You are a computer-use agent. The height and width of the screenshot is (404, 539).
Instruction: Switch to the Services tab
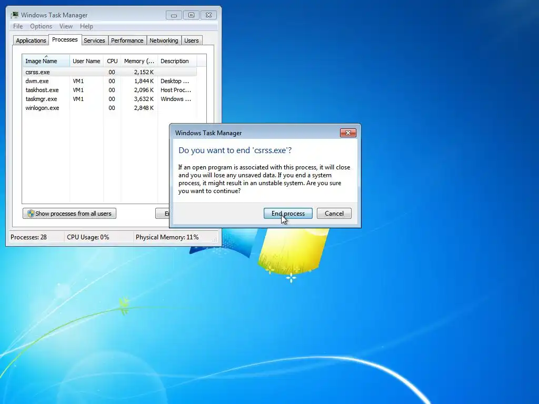[x=94, y=41]
